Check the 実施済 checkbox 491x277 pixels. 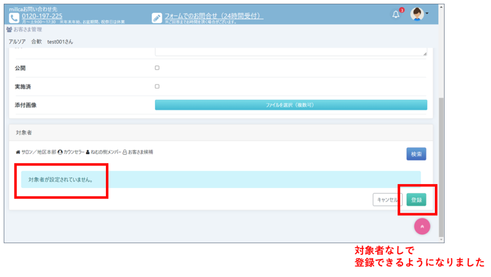[x=157, y=87]
